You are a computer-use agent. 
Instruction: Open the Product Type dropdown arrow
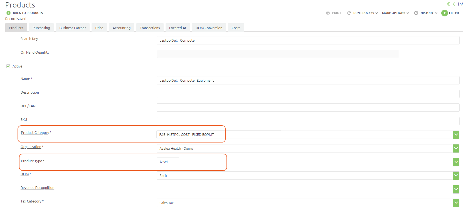click(456, 162)
